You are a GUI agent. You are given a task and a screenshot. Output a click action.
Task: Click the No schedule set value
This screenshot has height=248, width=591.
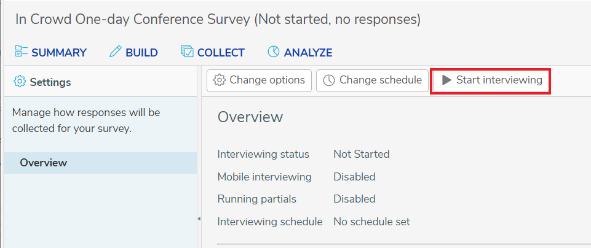[371, 222]
